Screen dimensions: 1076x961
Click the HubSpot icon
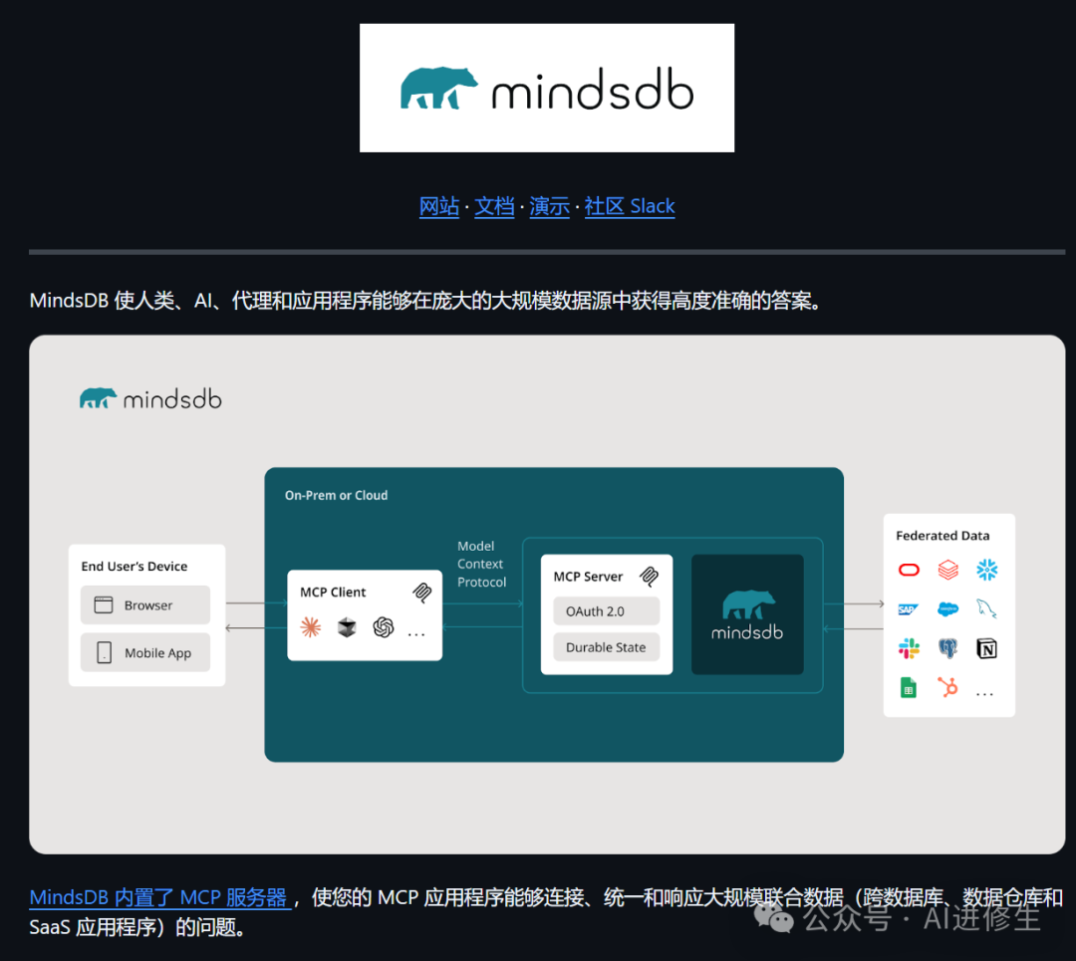tap(946, 687)
